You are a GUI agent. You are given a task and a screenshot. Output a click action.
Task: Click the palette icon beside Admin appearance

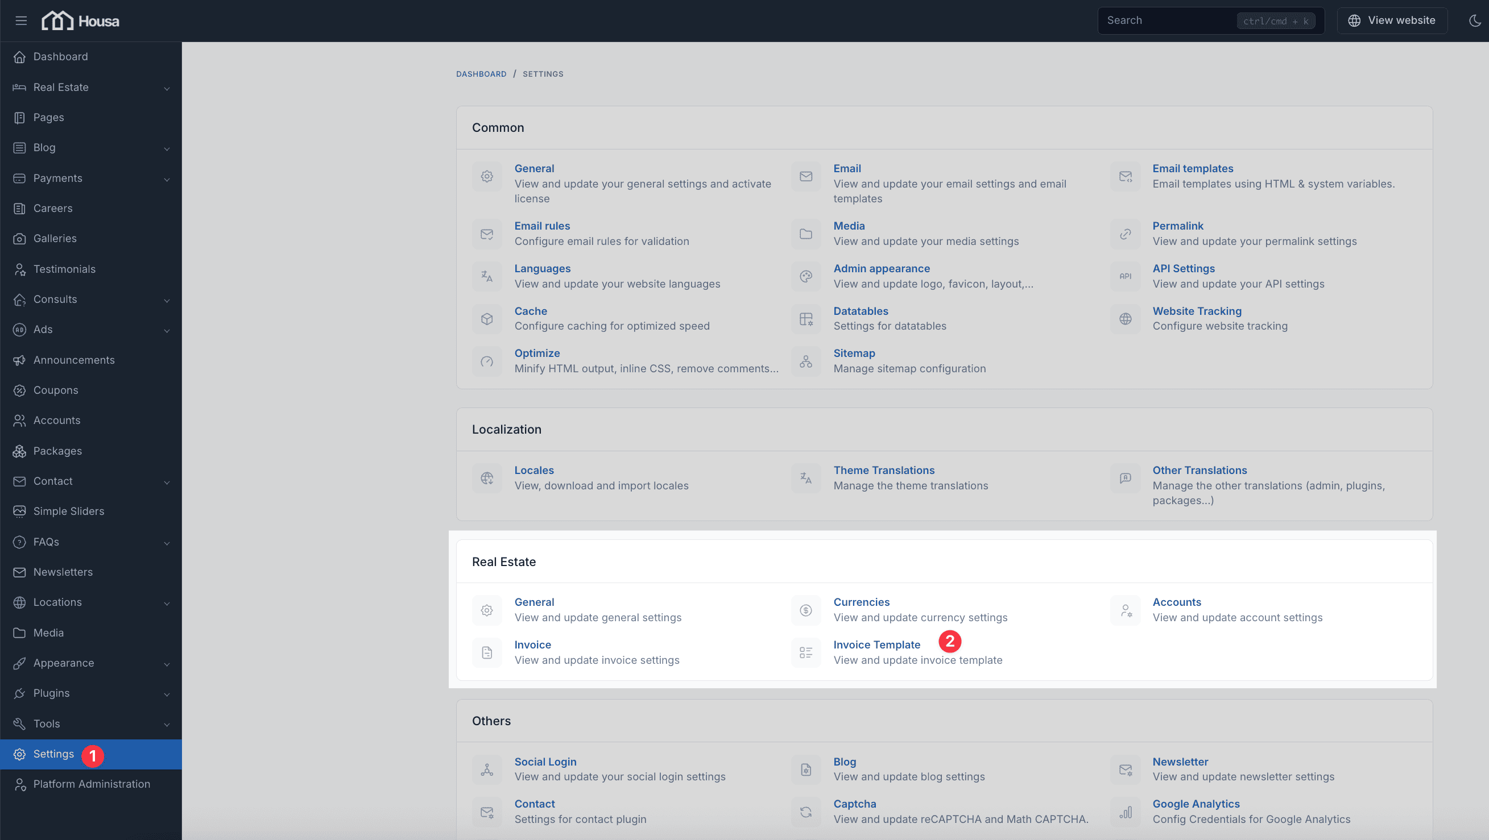pyautogui.click(x=806, y=276)
